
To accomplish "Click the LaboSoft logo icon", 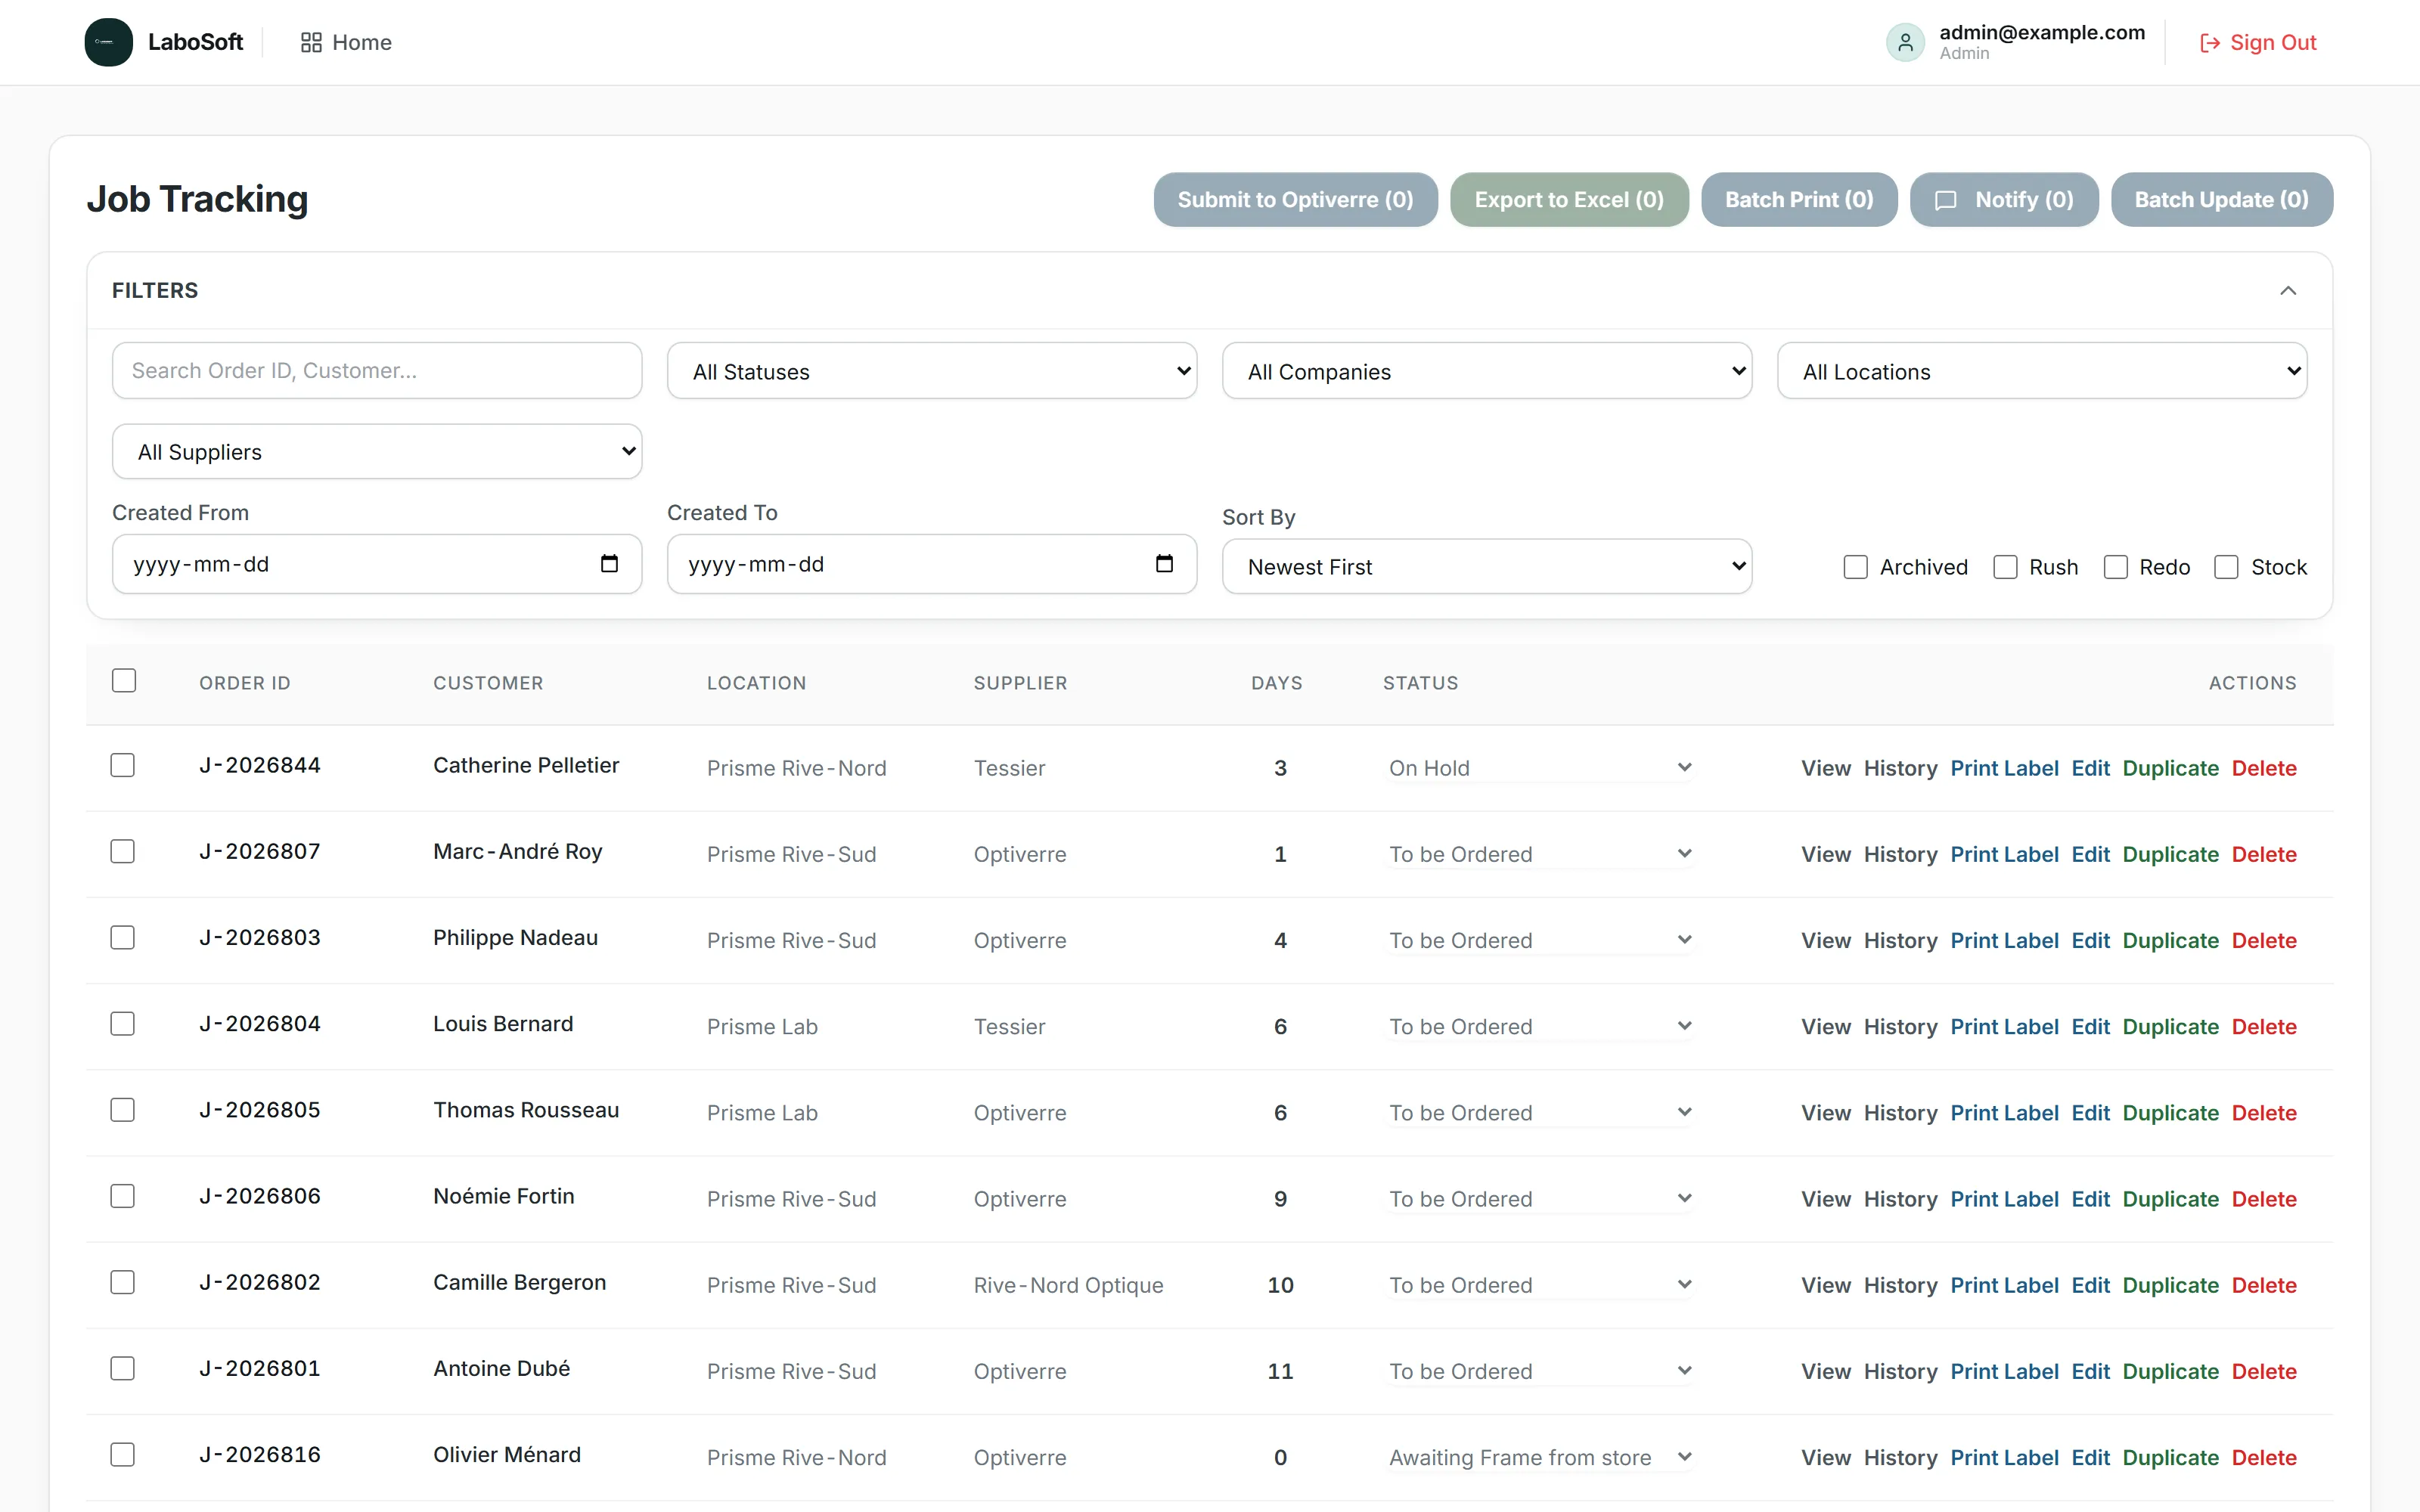I will point(108,42).
